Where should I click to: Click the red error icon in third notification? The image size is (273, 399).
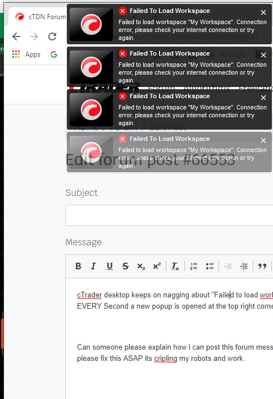(122, 96)
